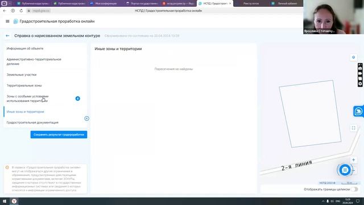Viewport: 364px width, 205px height.
Task: Click the Иные зоны и территории heading
Action: pyautogui.click(x=118, y=49)
